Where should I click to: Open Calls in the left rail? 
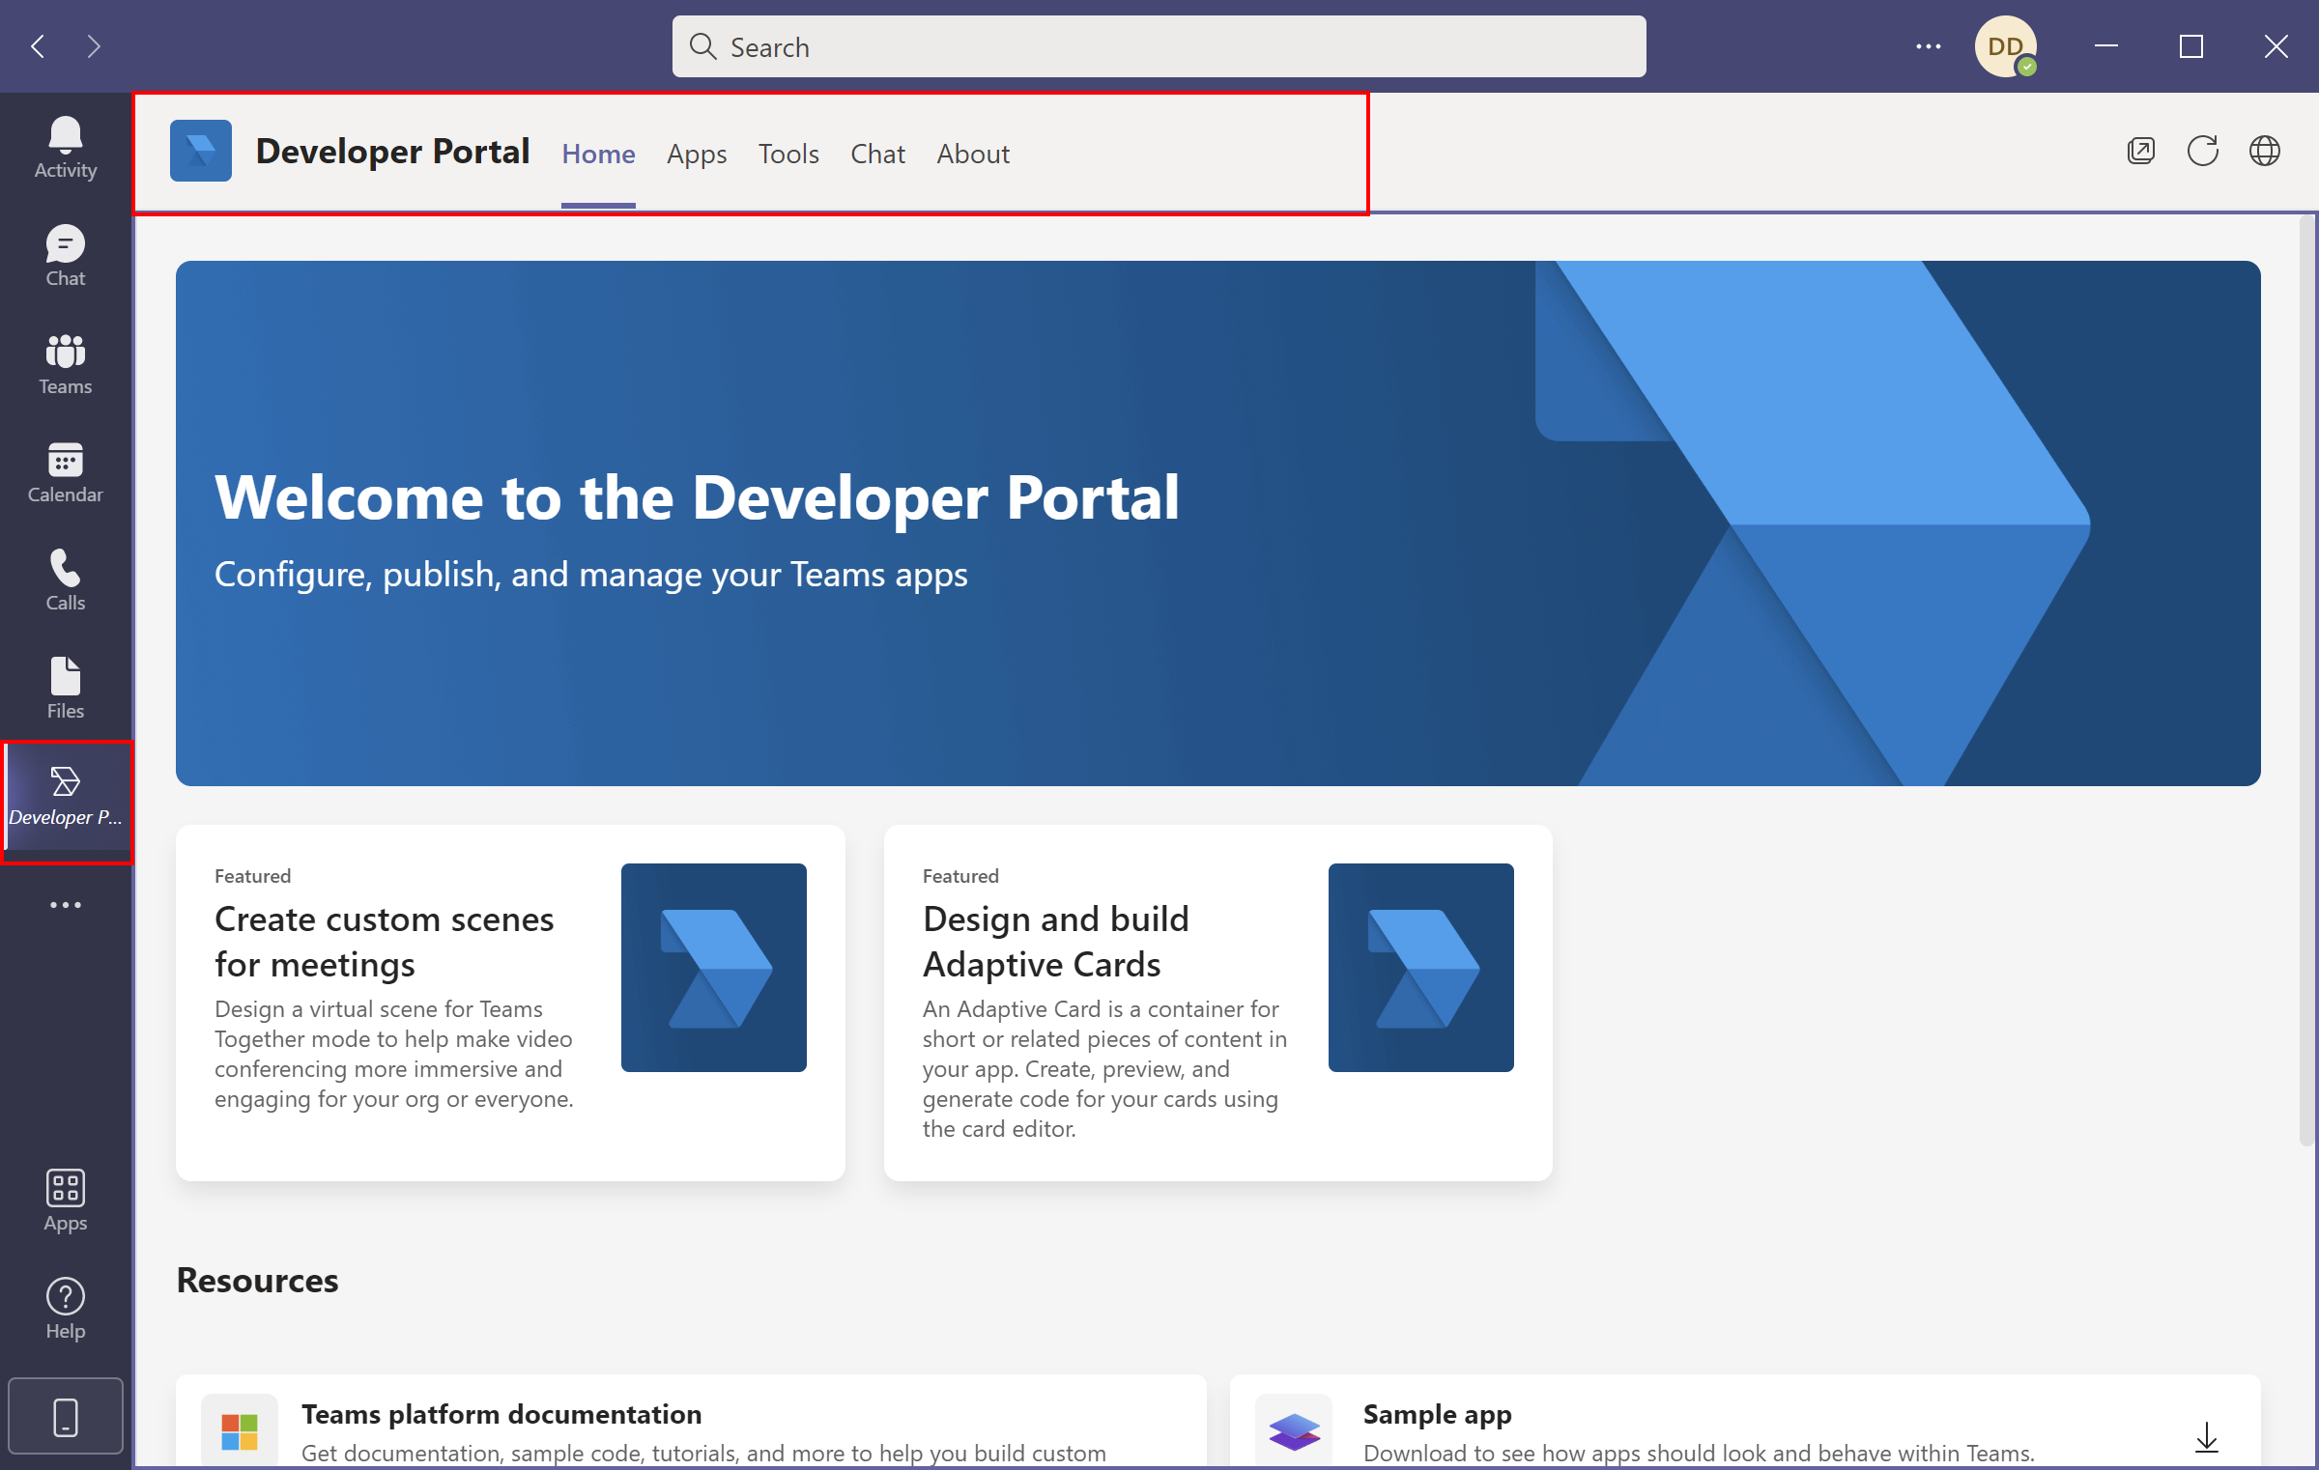click(x=65, y=580)
